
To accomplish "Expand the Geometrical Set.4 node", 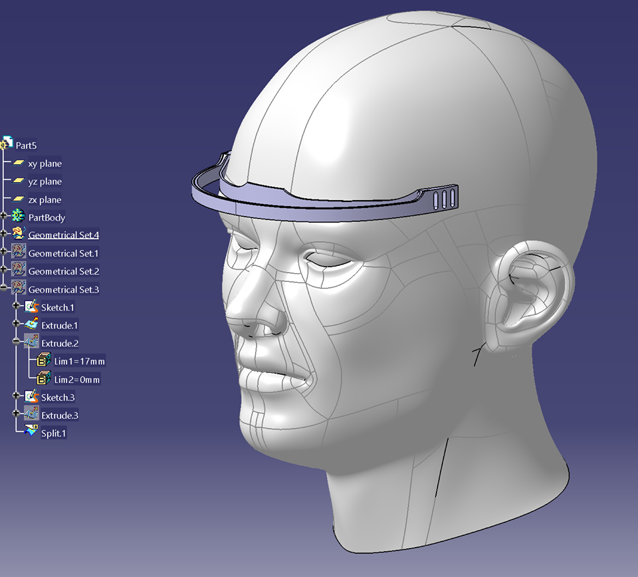I will pos(4,233).
